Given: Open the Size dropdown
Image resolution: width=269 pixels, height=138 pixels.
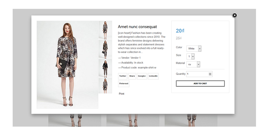Looking at the screenshot, I should (x=191, y=56).
